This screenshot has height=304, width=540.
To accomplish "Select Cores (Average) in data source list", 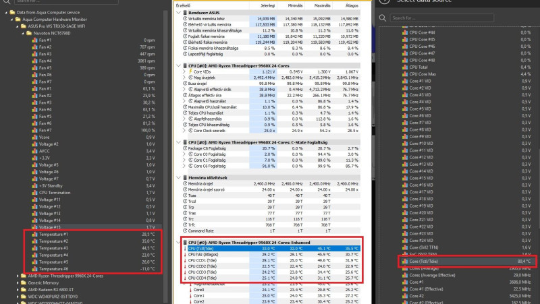I will click(x=466, y=268).
